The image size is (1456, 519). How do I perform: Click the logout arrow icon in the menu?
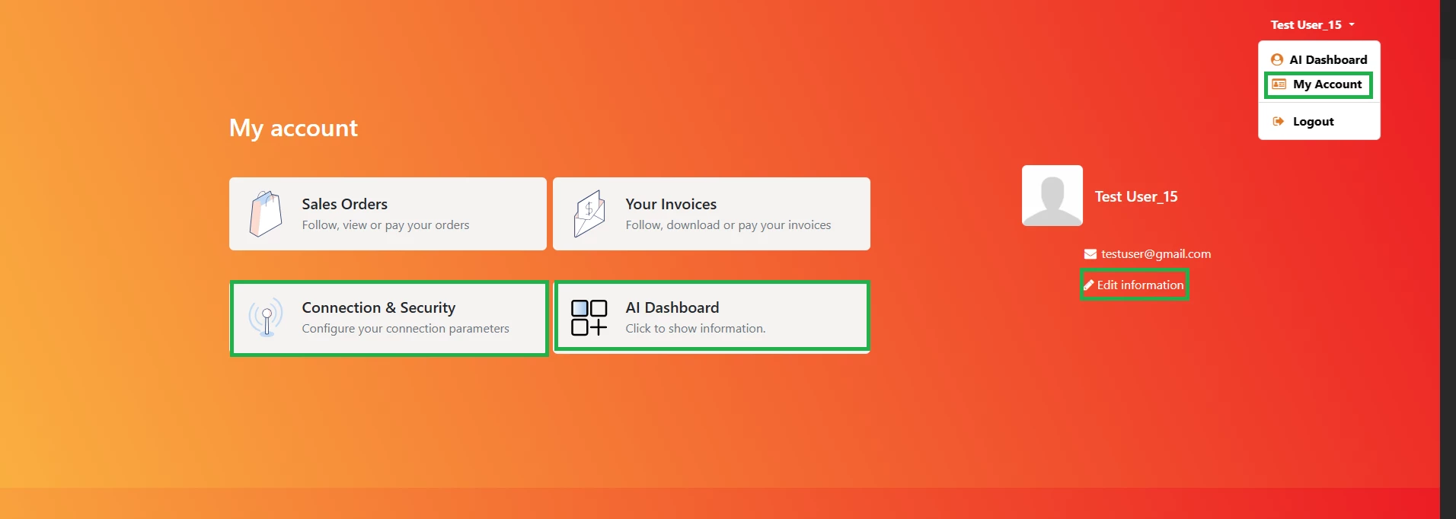1279,122
